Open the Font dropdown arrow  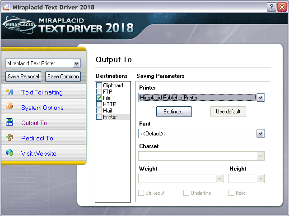[260, 134]
